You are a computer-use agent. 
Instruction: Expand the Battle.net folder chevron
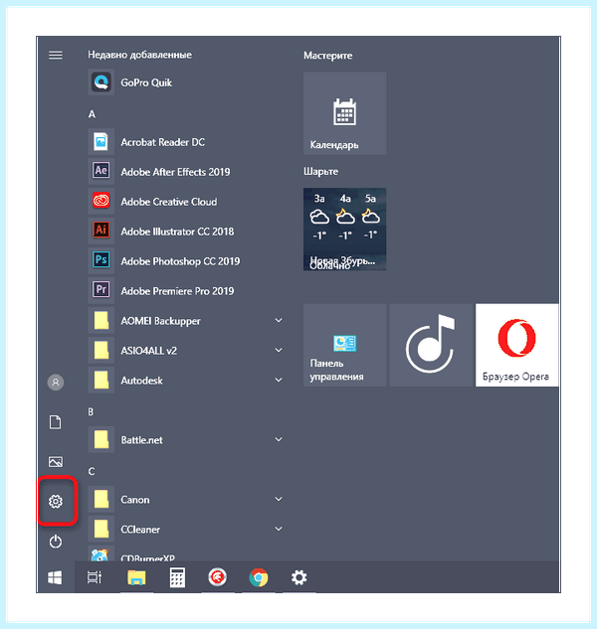[279, 439]
